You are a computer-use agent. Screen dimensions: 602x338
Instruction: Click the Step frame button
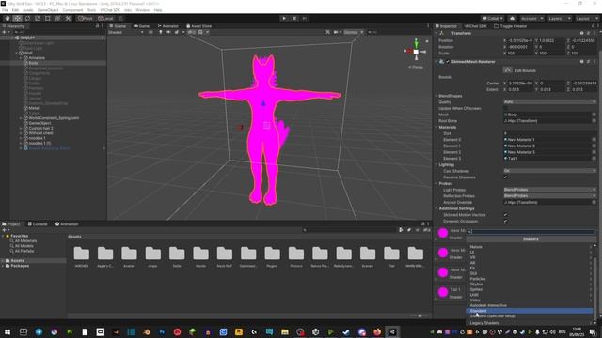tap(305, 19)
